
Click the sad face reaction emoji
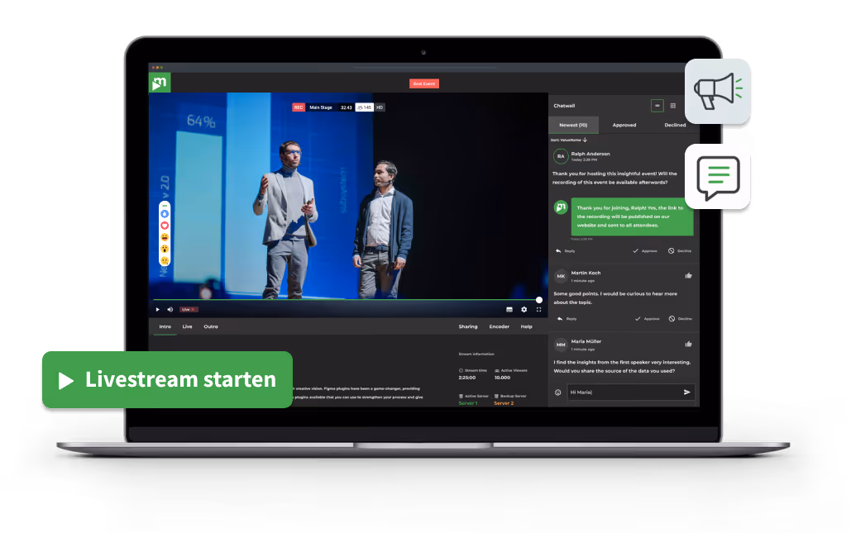click(x=165, y=261)
